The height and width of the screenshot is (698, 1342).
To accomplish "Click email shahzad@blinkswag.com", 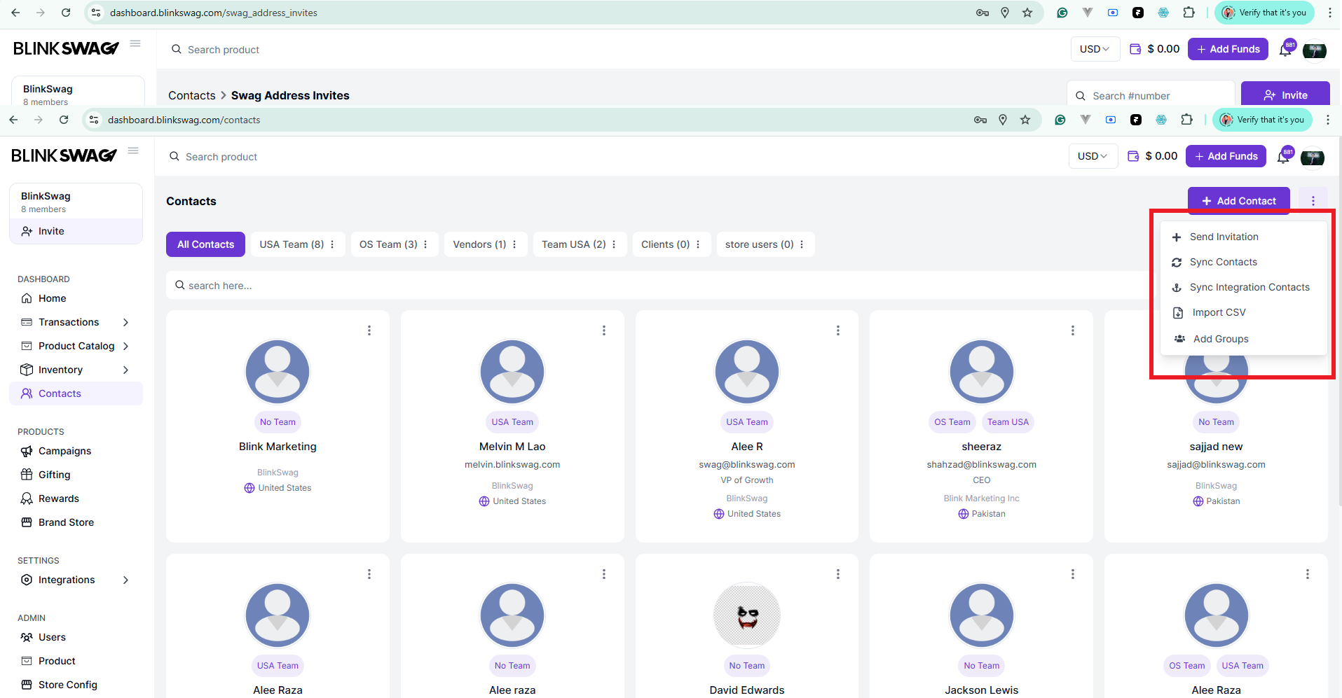I will tap(981, 465).
